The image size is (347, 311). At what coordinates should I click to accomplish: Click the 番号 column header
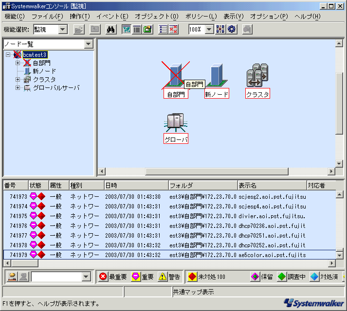(16, 186)
